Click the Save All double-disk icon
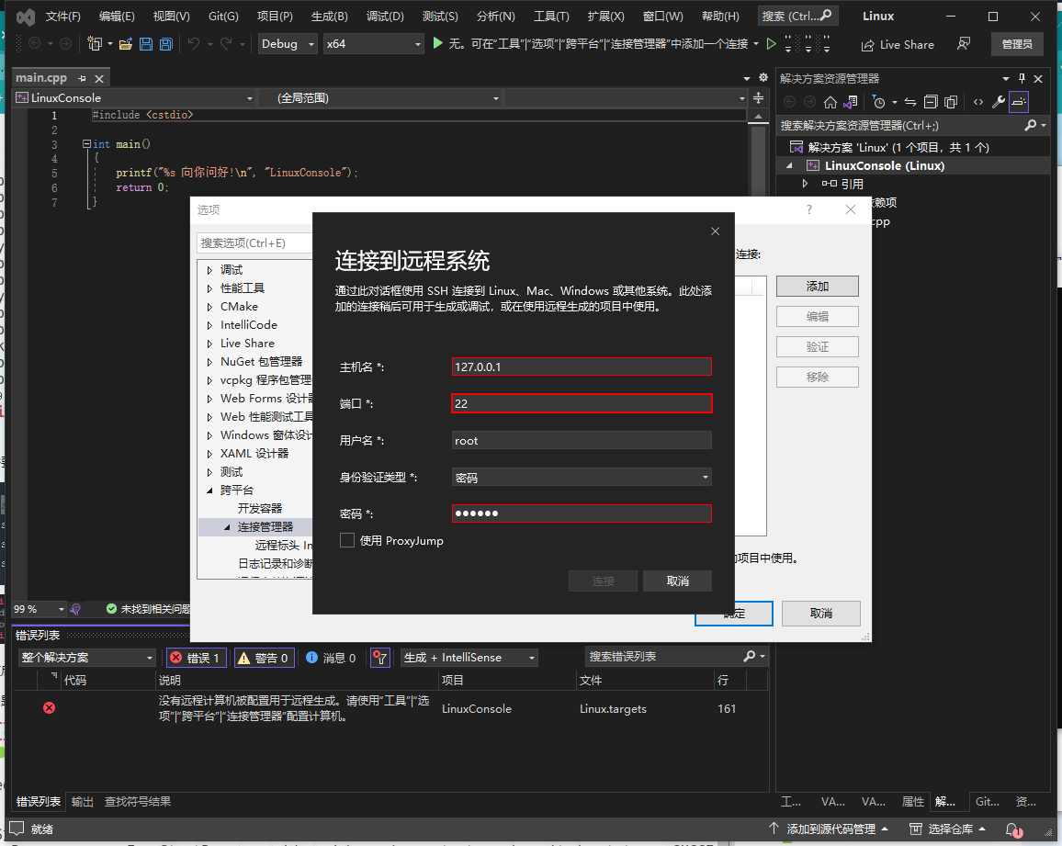The image size is (1062, 846). 166,44
